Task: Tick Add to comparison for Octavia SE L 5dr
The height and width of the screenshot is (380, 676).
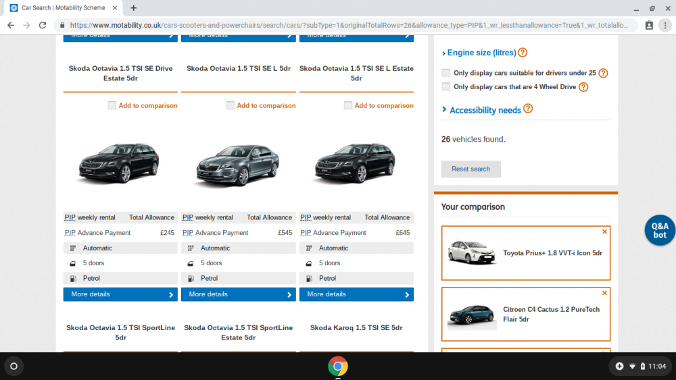Action: click(x=231, y=105)
